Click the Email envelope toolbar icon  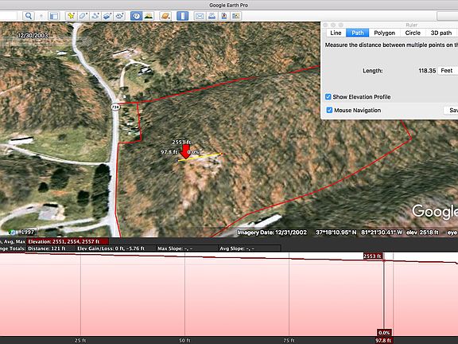tap(200, 16)
